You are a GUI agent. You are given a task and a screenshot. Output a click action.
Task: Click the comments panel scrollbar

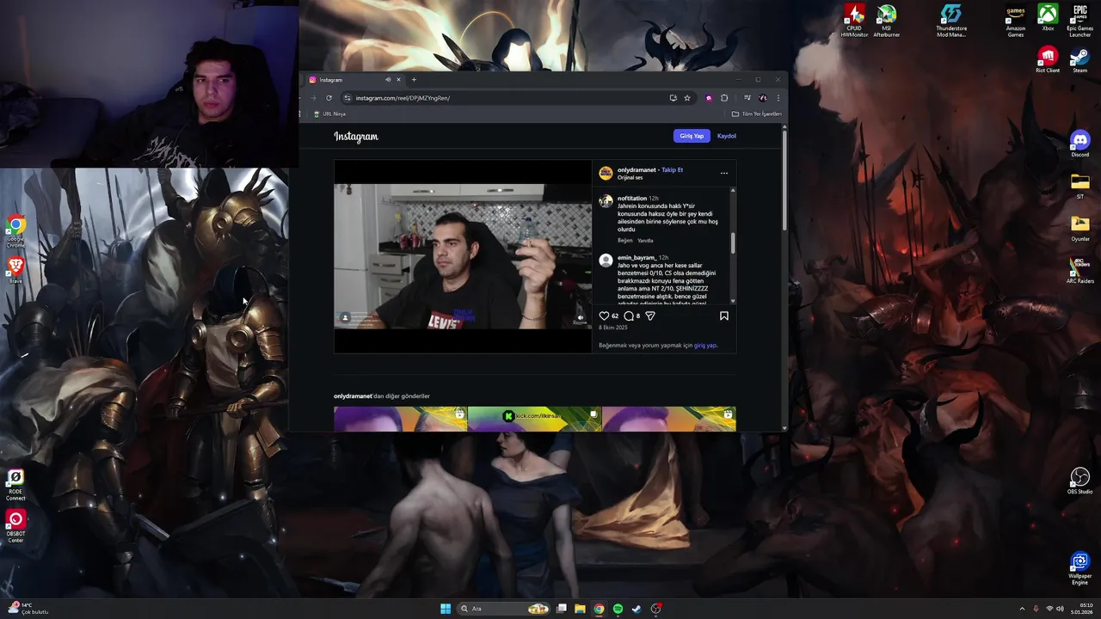[734, 243]
